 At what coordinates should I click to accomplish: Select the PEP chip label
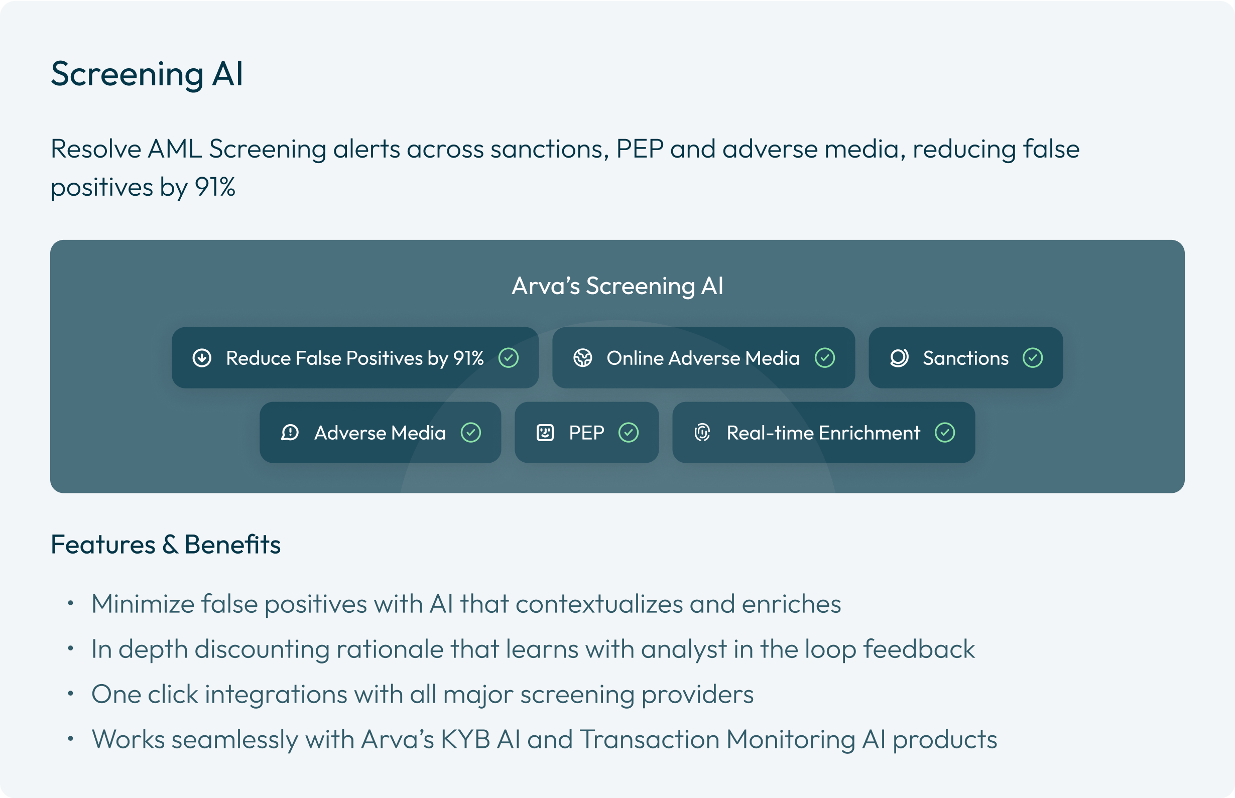pos(586,433)
